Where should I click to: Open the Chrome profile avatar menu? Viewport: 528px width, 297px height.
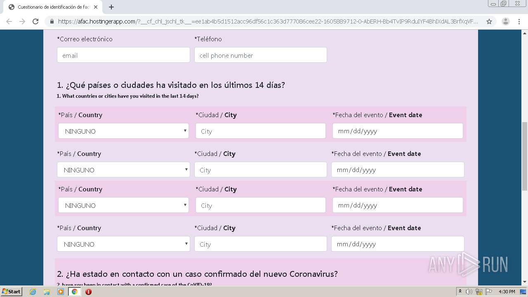click(505, 21)
